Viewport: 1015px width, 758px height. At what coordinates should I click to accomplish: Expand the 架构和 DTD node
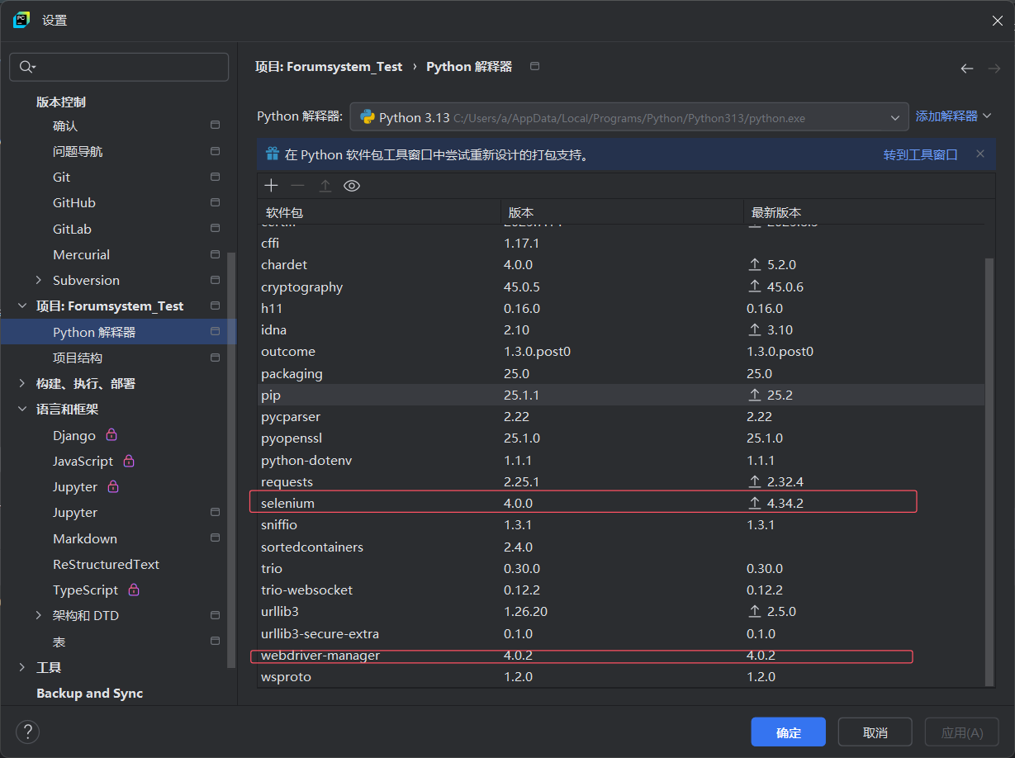tap(39, 615)
